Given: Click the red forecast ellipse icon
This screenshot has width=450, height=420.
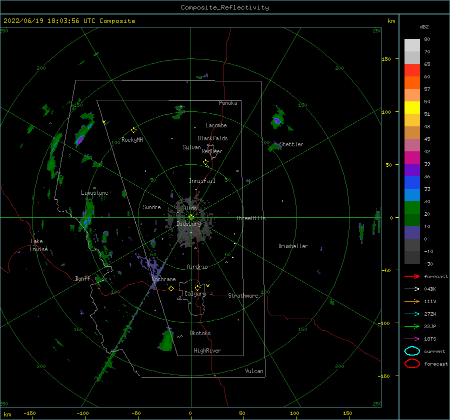Looking at the screenshot, I should pyautogui.click(x=412, y=364).
